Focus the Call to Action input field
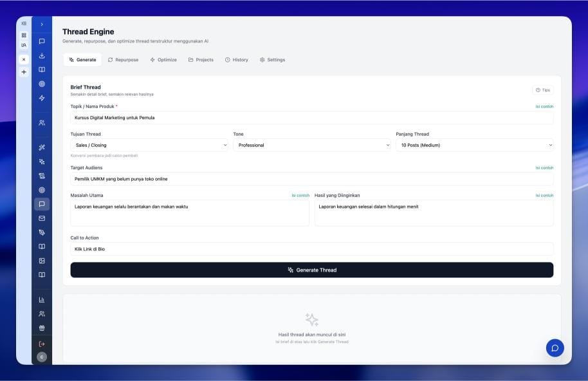 click(x=311, y=249)
